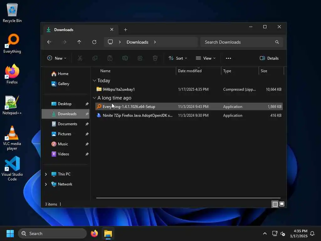Click chevron after Downloads in address bar
This screenshot has width=321, height=241.
(155, 42)
